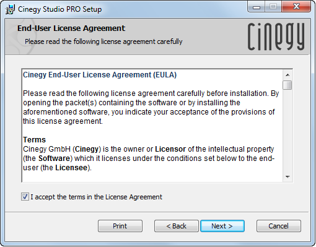Proceed with the Next > button
The image size is (316, 247).
(222, 226)
